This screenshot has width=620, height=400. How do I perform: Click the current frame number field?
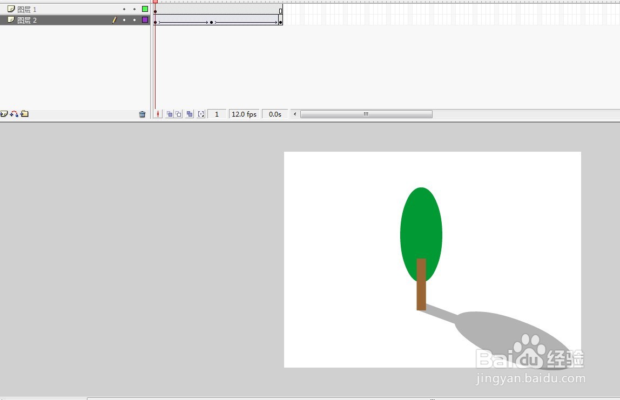point(216,114)
